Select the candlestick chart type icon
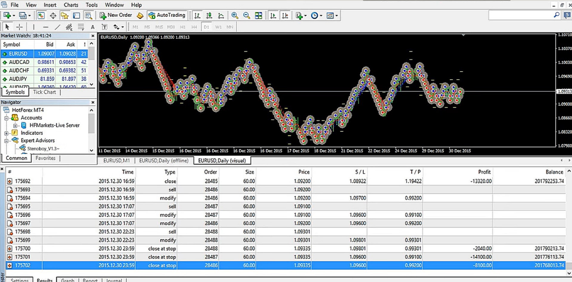 209,16
